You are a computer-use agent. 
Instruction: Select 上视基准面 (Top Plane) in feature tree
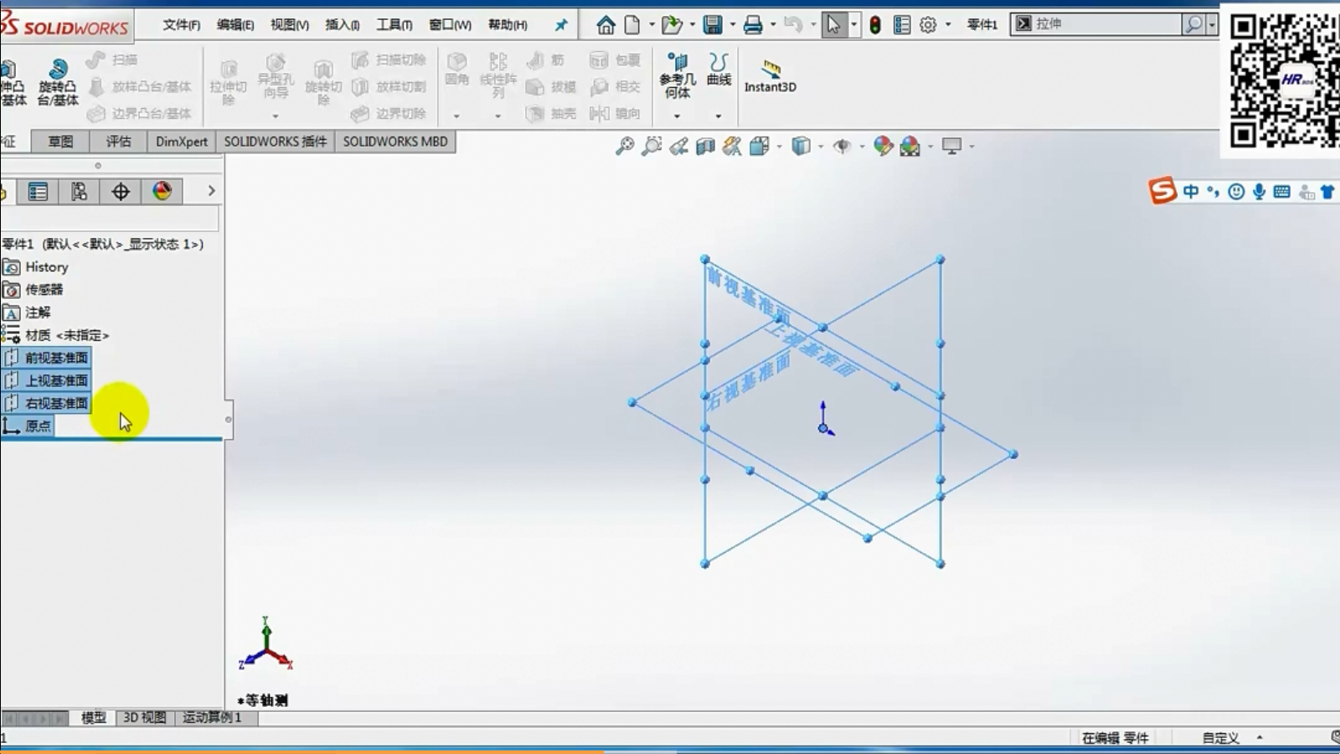[55, 380]
